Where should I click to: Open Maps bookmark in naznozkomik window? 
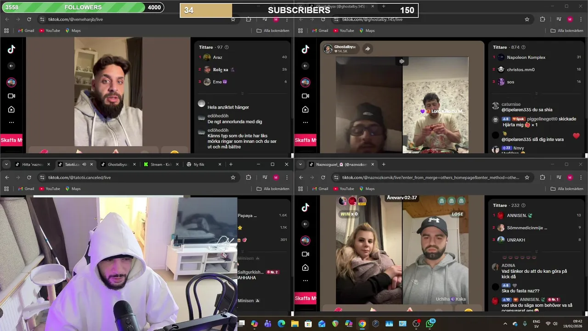pyautogui.click(x=367, y=188)
